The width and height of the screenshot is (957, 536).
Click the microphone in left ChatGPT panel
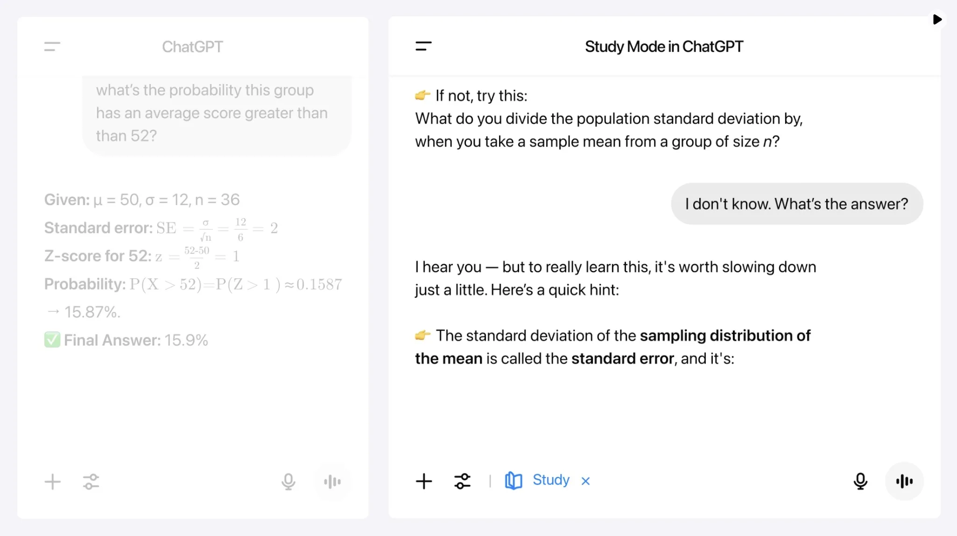tap(289, 482)
